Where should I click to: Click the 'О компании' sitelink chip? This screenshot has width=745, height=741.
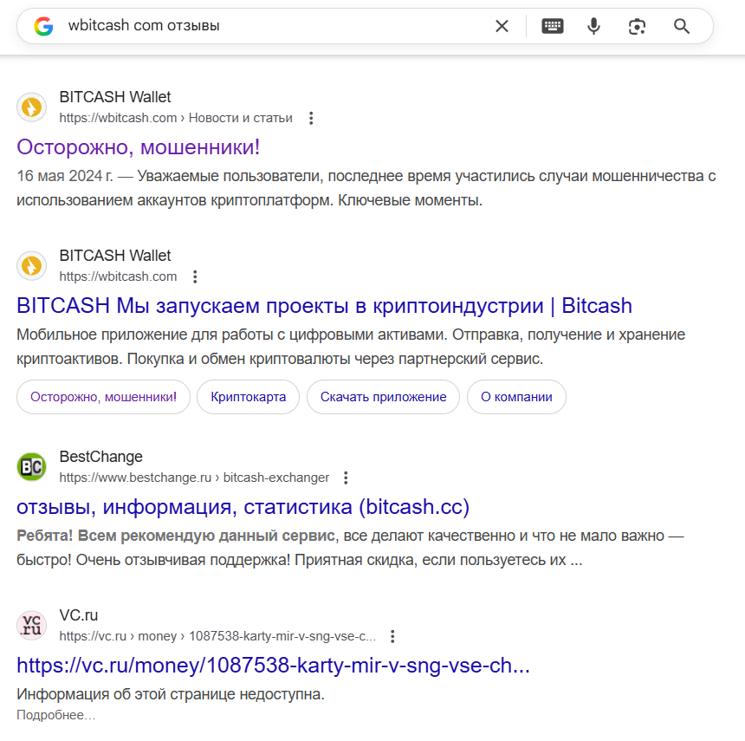[516, 397]
